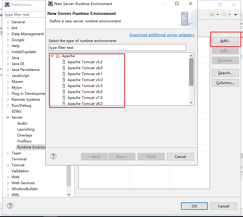Click the Apache Tomcat v3.2 server icon
This screenshot has width=243, height=217.
64,62
